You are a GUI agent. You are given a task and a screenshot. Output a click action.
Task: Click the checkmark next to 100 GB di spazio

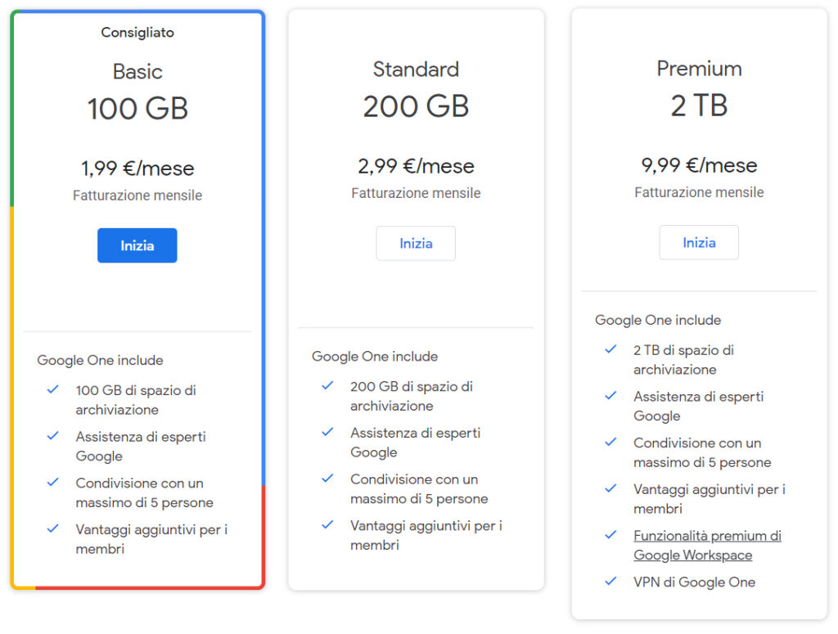tap(53, 390)
